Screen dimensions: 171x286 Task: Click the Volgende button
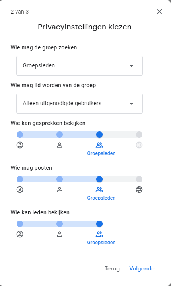tap(142, 268)
